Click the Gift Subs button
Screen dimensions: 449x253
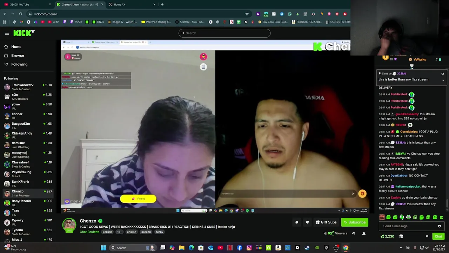click(326, 222)
